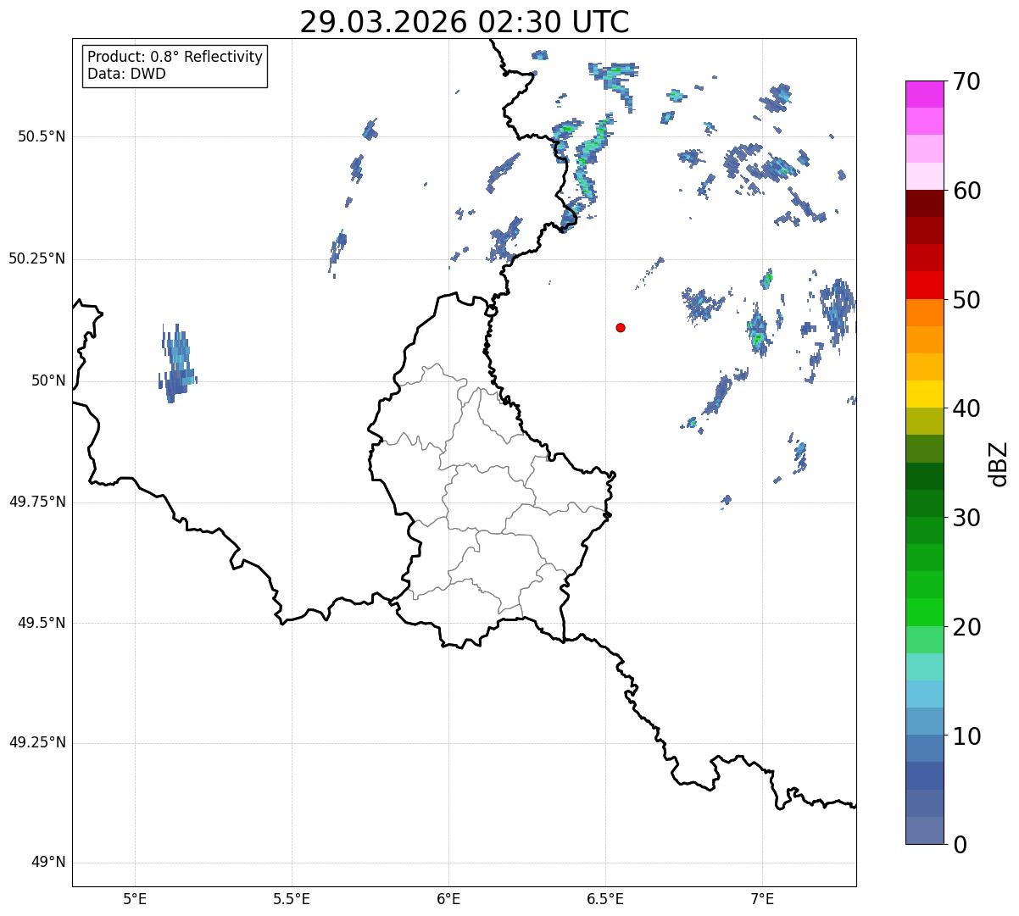Screen dimensions: 1019x916
Task: Click the orange colorbar swatch just below 50
Action: click(924, 313)
